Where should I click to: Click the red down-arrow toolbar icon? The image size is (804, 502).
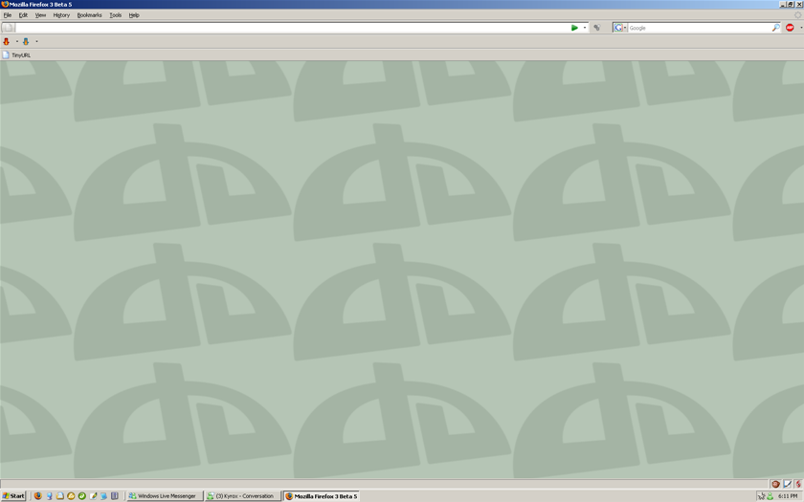tap(7, 41)
